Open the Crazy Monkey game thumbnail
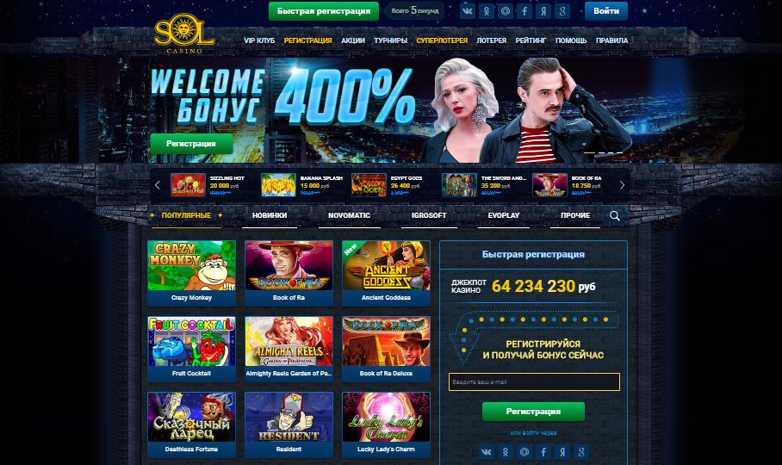 click(191, 273)
